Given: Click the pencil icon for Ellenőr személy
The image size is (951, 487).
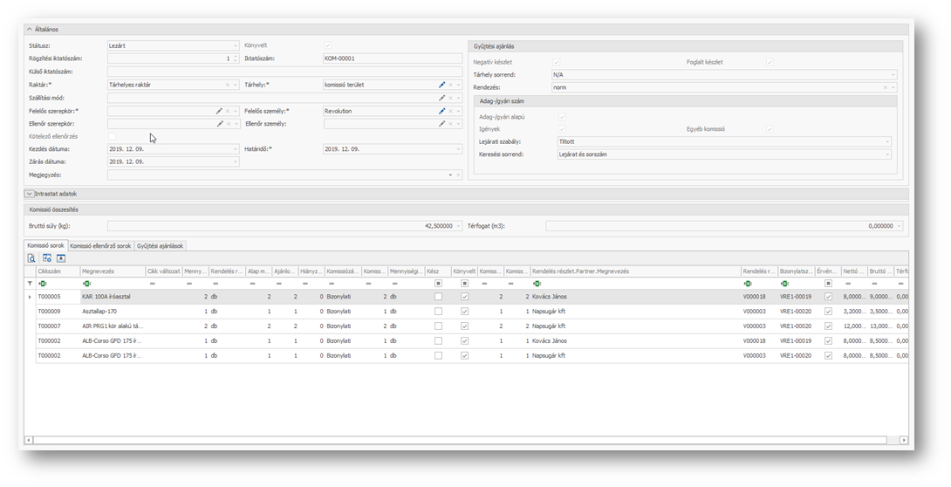Looking at the screenshot, I should pos(442,124).
